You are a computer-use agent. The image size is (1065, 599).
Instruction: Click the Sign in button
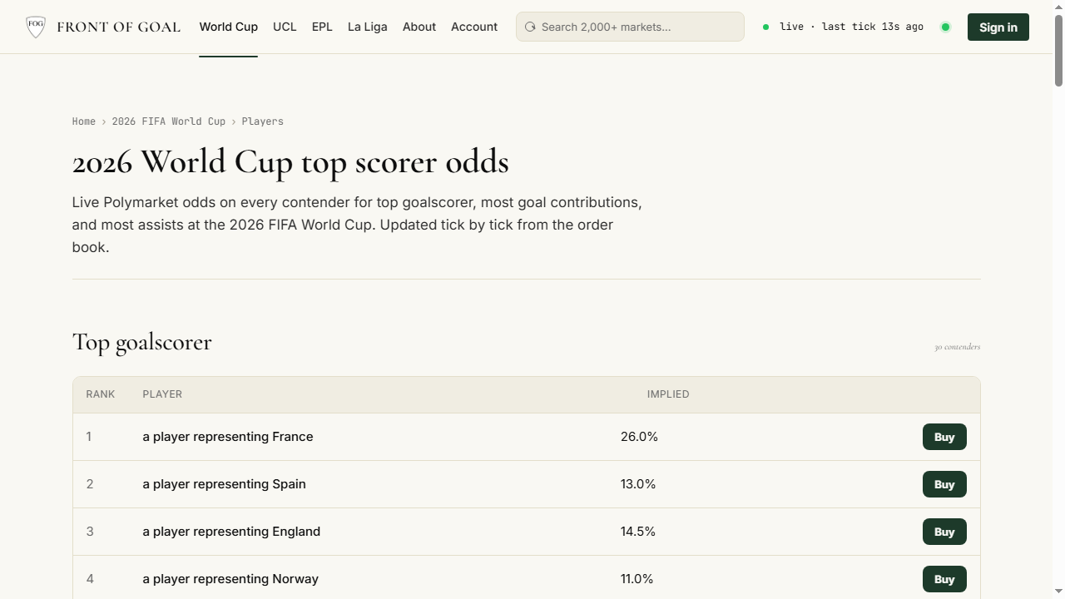click(x=998, y=27)
